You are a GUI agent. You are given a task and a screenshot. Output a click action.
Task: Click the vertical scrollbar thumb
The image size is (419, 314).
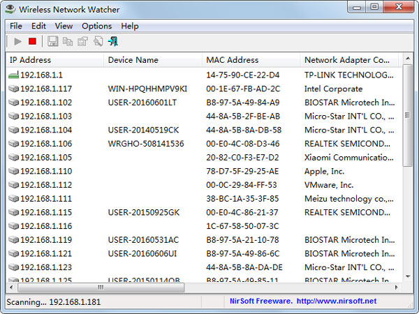coord(408,115)
